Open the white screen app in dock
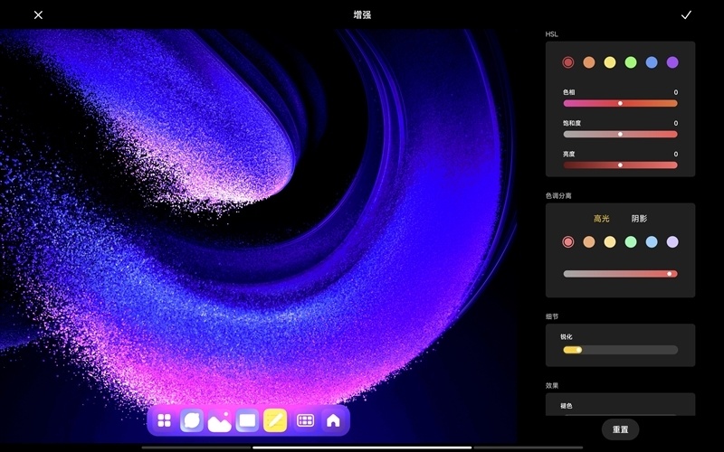This screenshot has width=724, height=452. 247,420
